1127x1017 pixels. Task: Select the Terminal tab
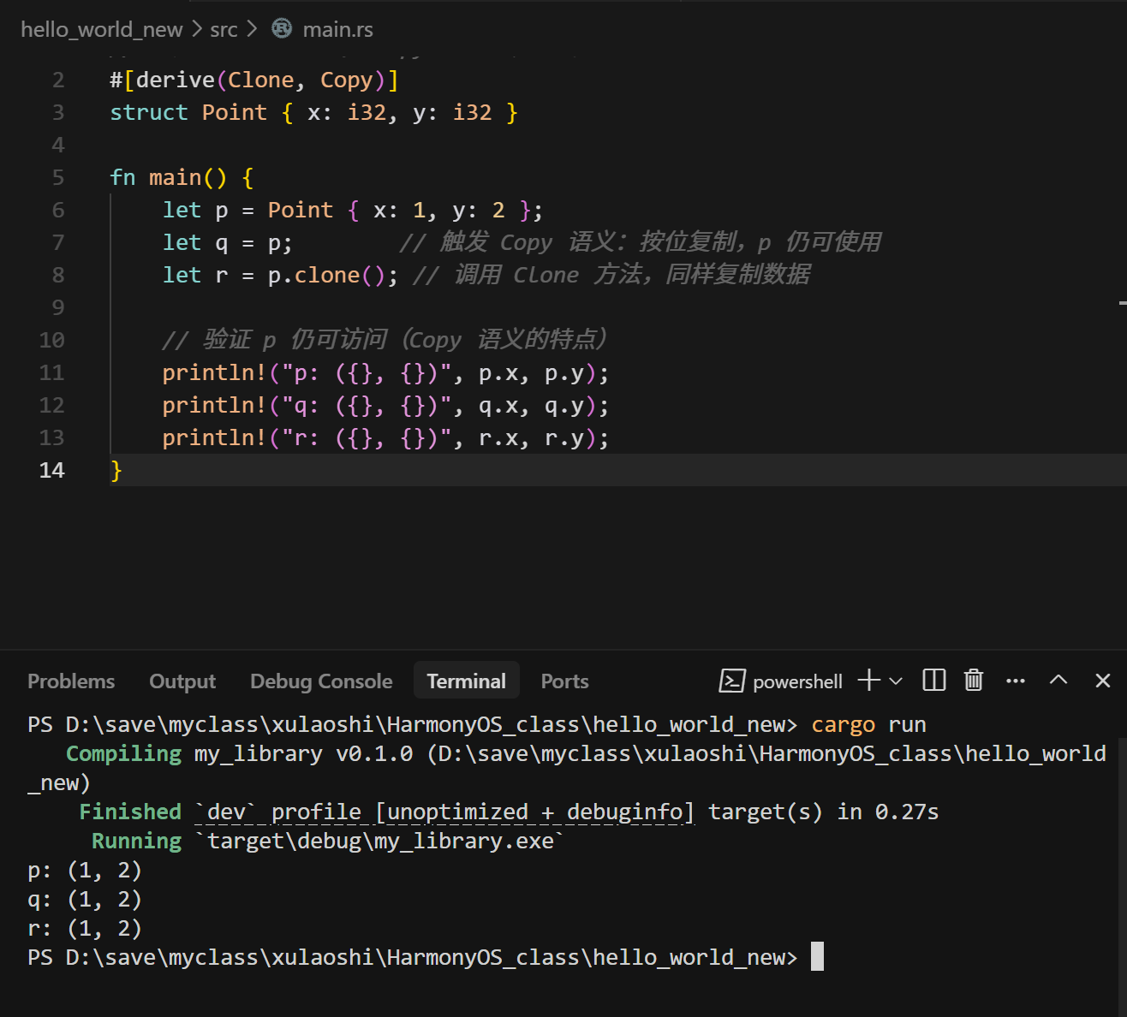[467, 681]
